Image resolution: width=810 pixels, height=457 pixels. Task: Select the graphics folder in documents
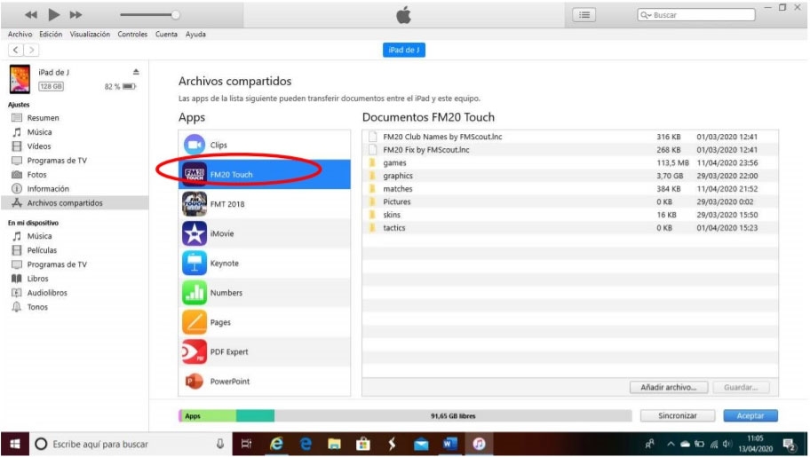pos(397,176)
